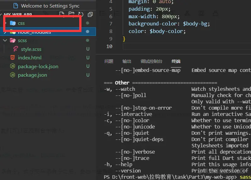
Task: Expand the node_modules folder chevron
Action: coord(5,32)
